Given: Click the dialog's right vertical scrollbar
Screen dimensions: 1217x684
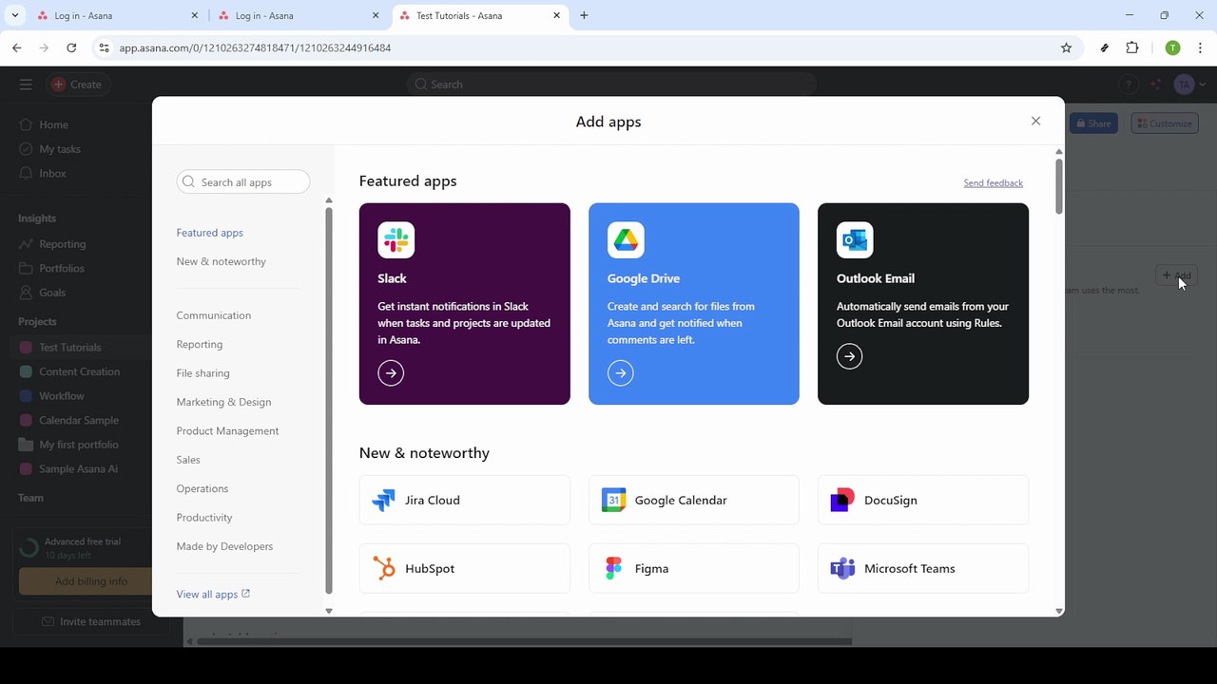Looking at the screenshot, I should (1059, 186).
